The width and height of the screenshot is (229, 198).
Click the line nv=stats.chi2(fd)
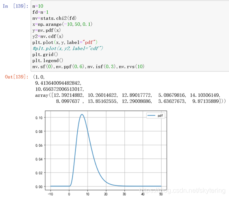[55, 18]
